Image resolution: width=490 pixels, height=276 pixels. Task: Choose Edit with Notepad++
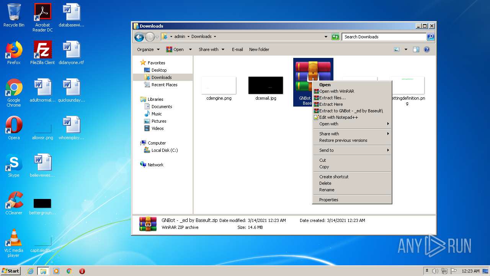[352, 117]
